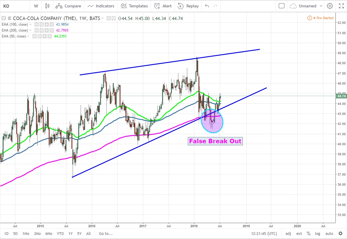Select the YTD date range
This screenshot has height=239, width=347.
[60, 233]
